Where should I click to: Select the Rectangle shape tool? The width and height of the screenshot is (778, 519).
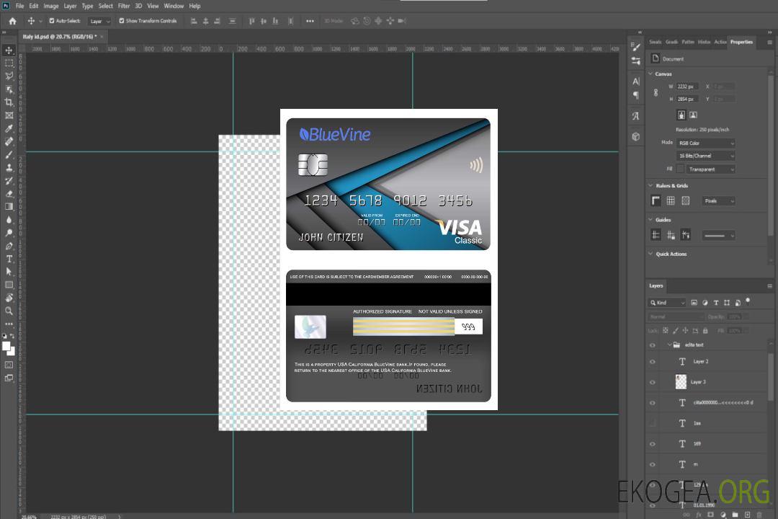(9, 285)
